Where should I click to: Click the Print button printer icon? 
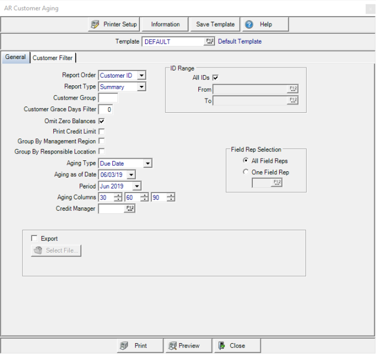tap(123, 345)
